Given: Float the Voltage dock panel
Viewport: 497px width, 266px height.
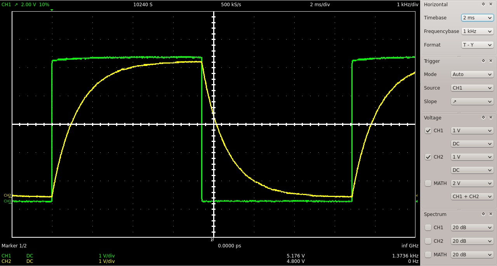Looking at the screenshot, I should (483, 117).
